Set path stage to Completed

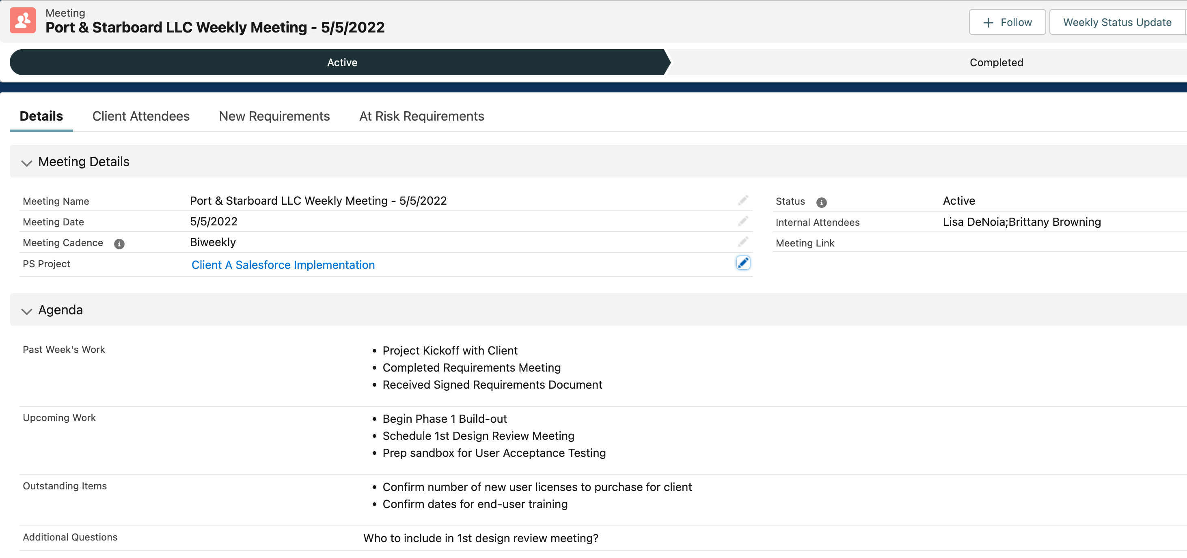pyautogui.click(x=996, y=63)
